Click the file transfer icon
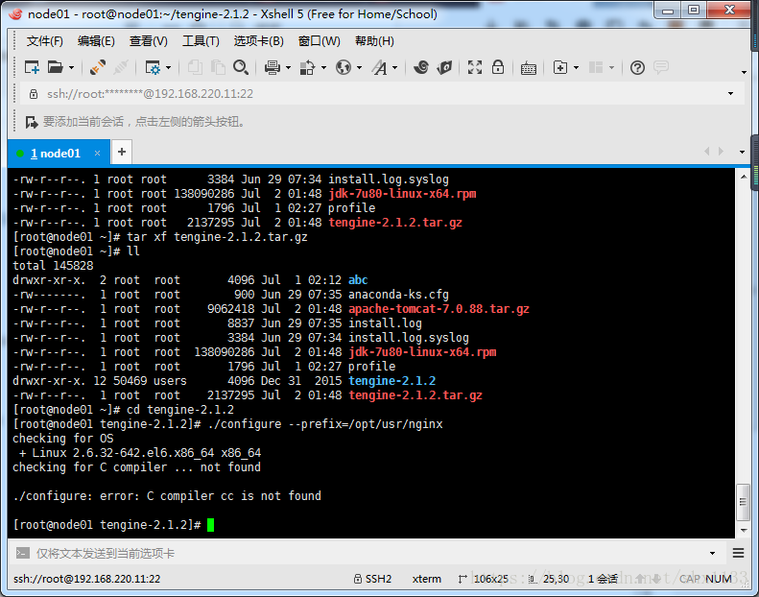Viewport: 759px width, 597px height. point(307,67)
